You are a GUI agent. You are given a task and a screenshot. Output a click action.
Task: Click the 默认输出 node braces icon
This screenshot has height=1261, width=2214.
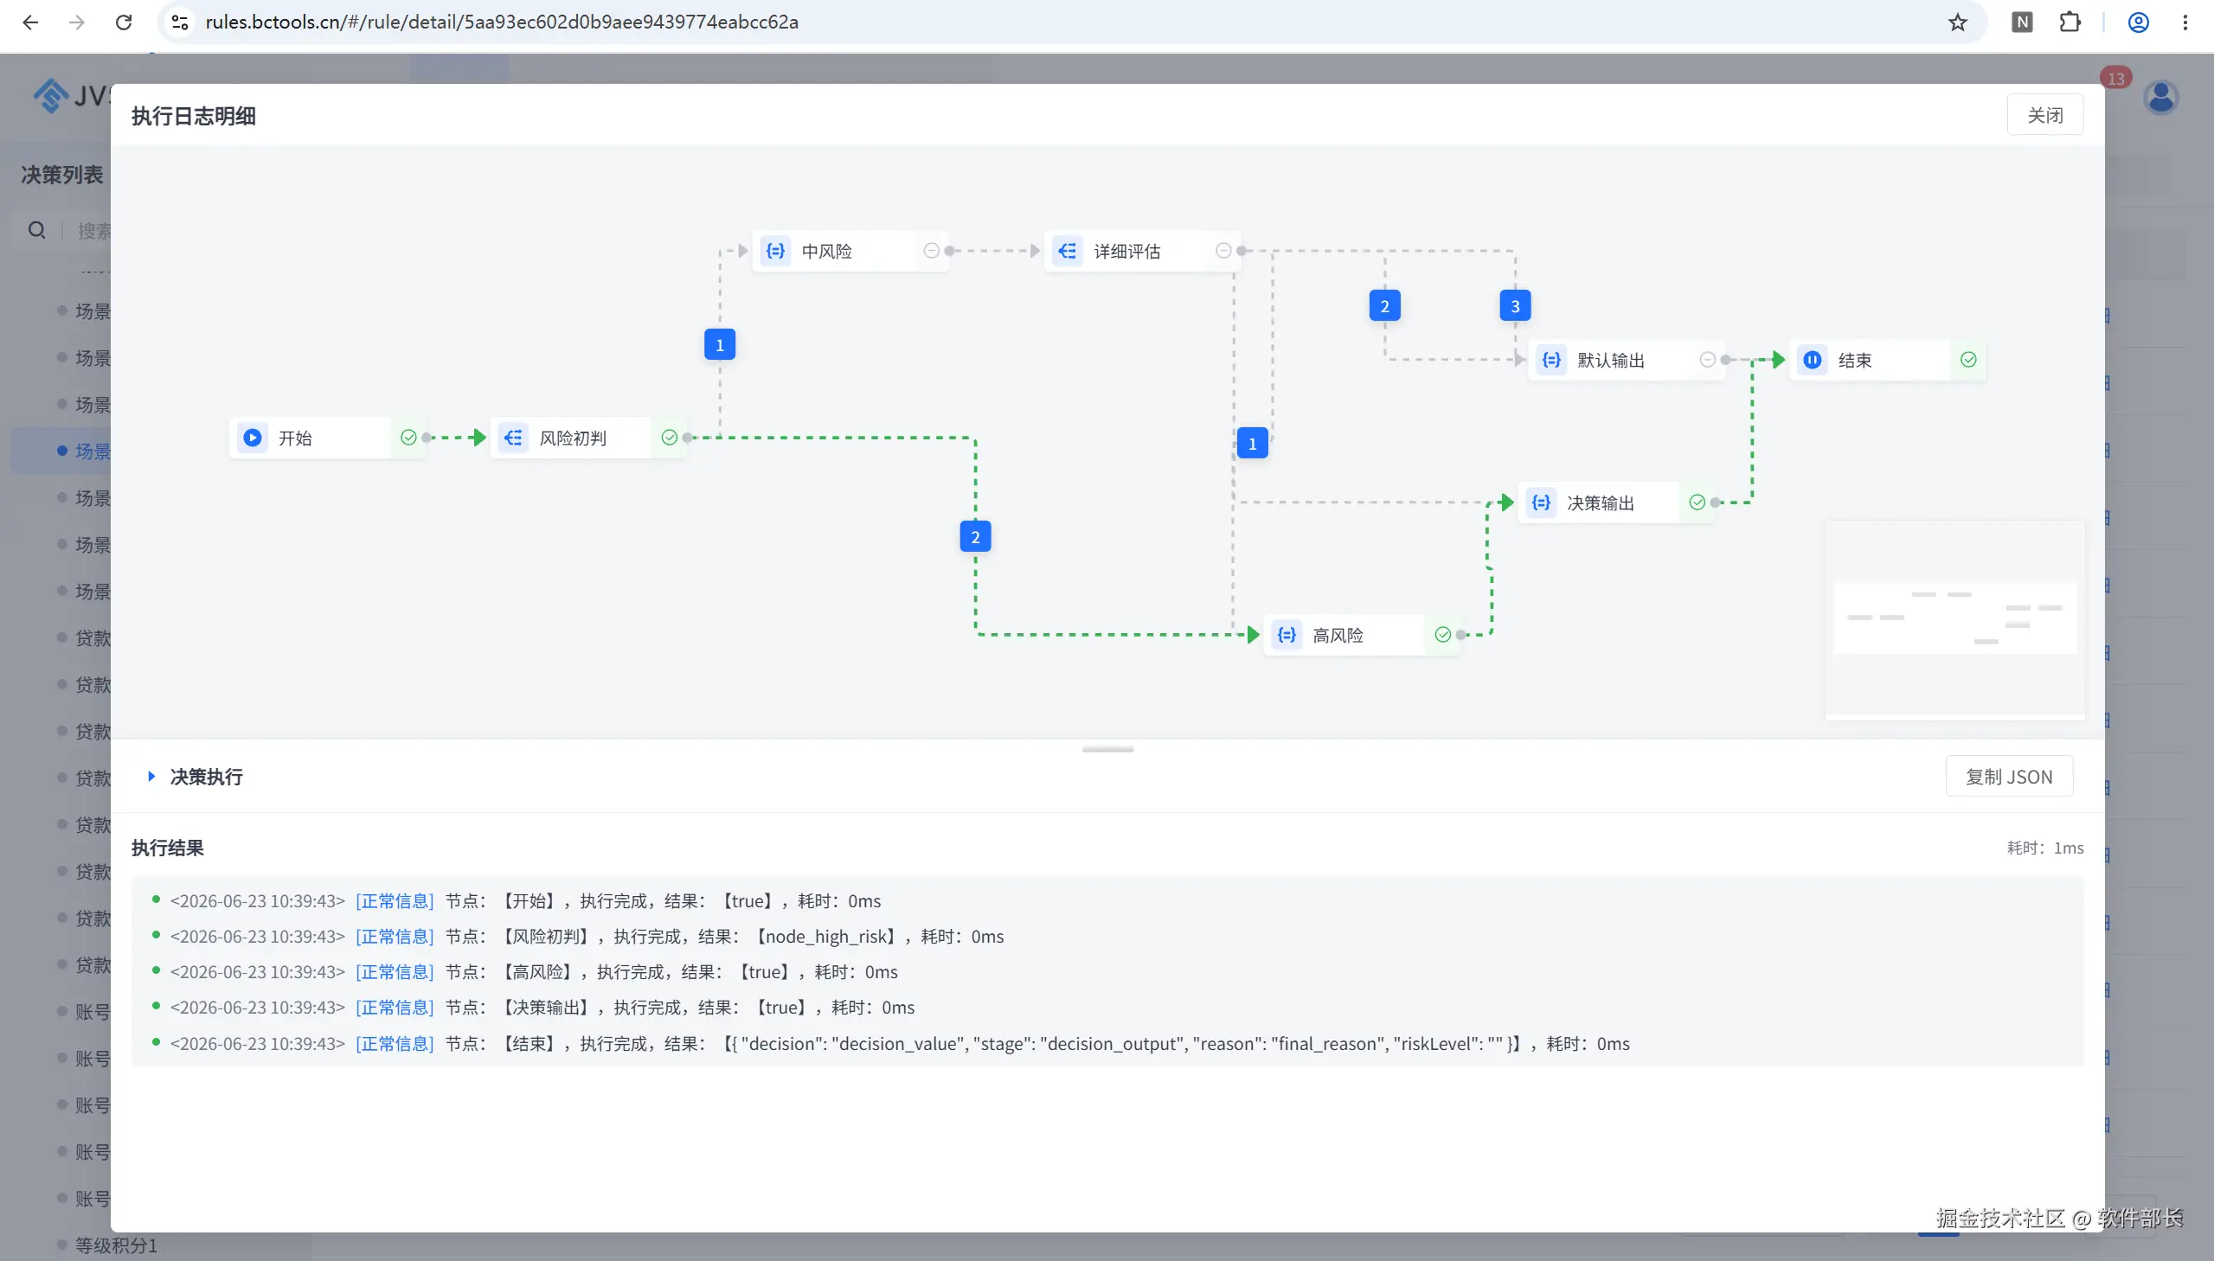pyautogui.click(x=1551, y=360)
